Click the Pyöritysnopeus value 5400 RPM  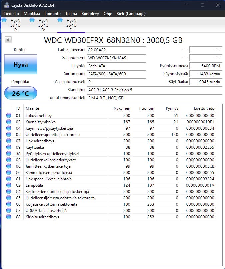point(206,66)
